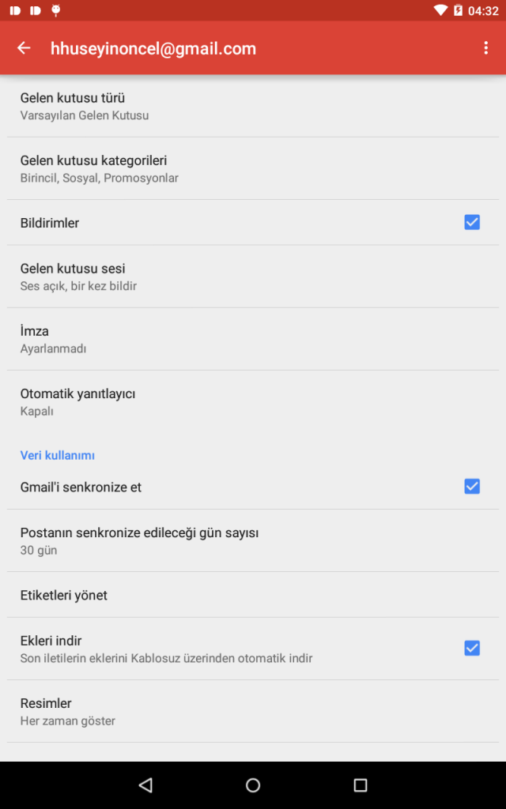
Task: Disable Gmail'i senkronize et checkbox
Action: pos(472,487)
